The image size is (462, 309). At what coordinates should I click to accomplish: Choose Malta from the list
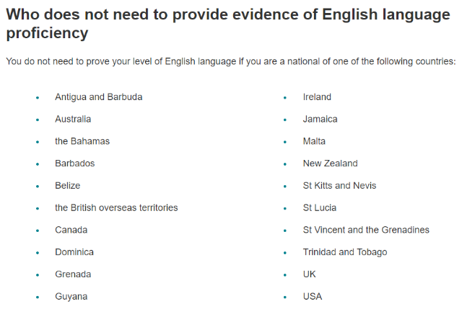tap(314, 141)
